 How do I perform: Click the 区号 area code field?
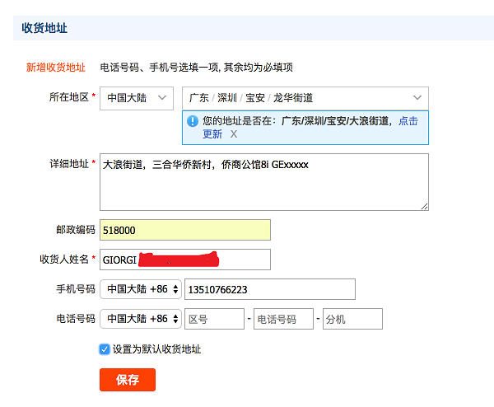click(x=215, y=319)
